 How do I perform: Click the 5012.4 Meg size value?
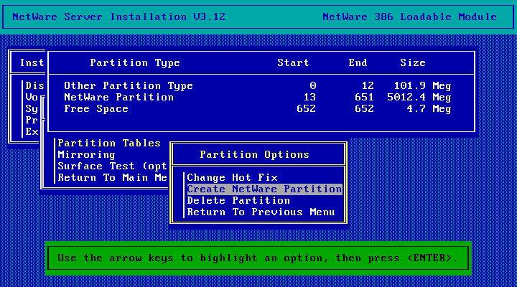coord(419,97)
